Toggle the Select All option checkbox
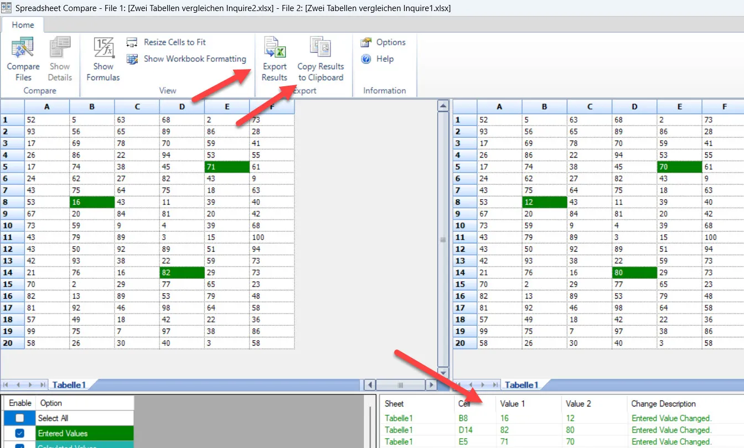Viewport: 744px width, 448px height. 18,418
